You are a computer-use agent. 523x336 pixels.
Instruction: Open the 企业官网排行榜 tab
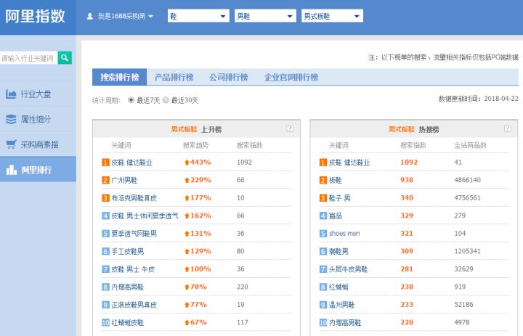291,77
